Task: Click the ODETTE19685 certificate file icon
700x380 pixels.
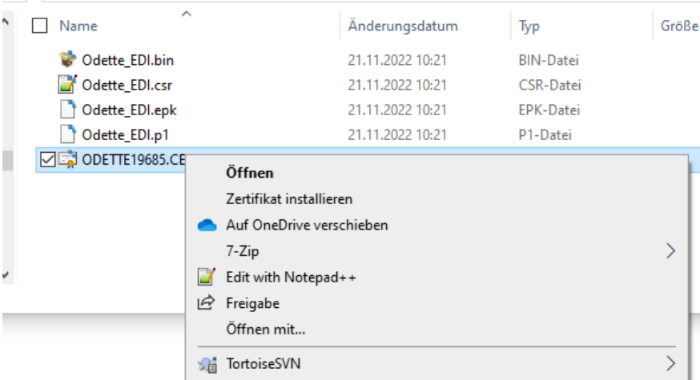Action: coord(67,159)
